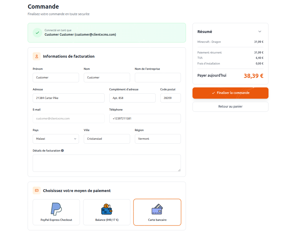The image size is (300, 236).
Task: Click the user icon beside Informations de facturation
Action: pyautogui.click(x=37, y=56)
